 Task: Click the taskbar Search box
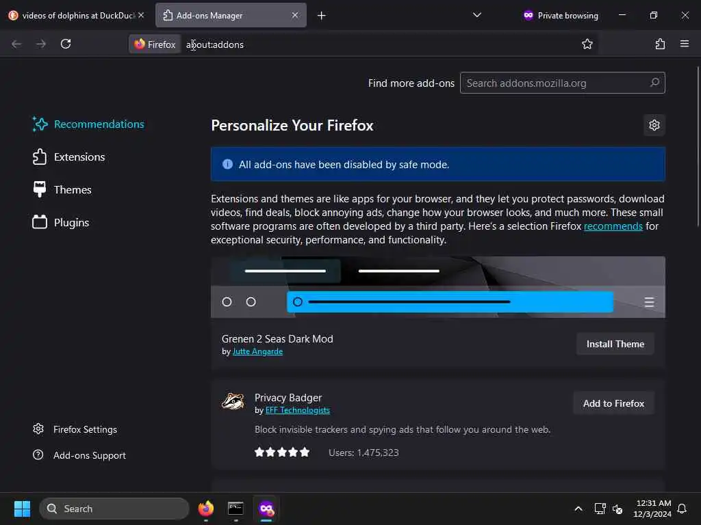click(114, 509)
